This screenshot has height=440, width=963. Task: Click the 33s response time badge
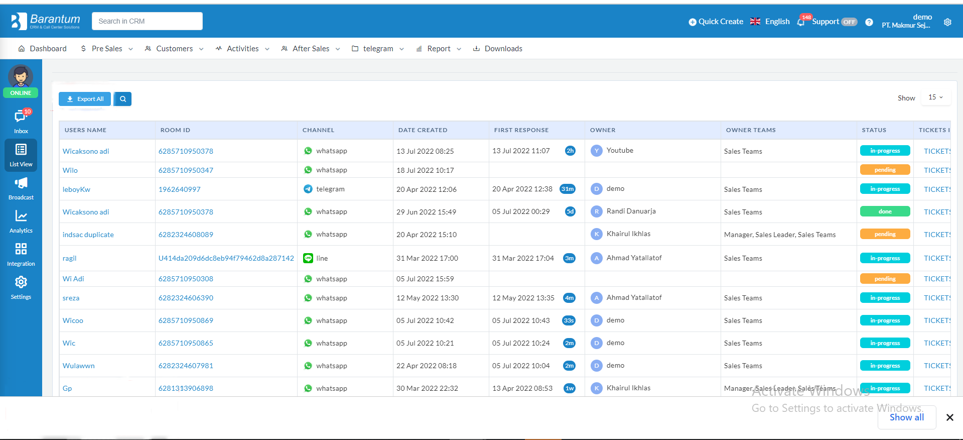coord(569,320)
